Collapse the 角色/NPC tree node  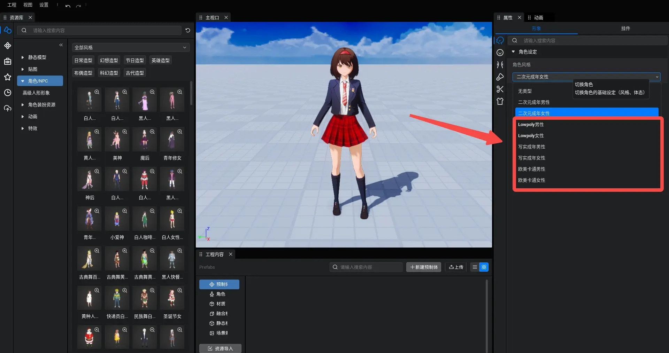click(23, 81)
